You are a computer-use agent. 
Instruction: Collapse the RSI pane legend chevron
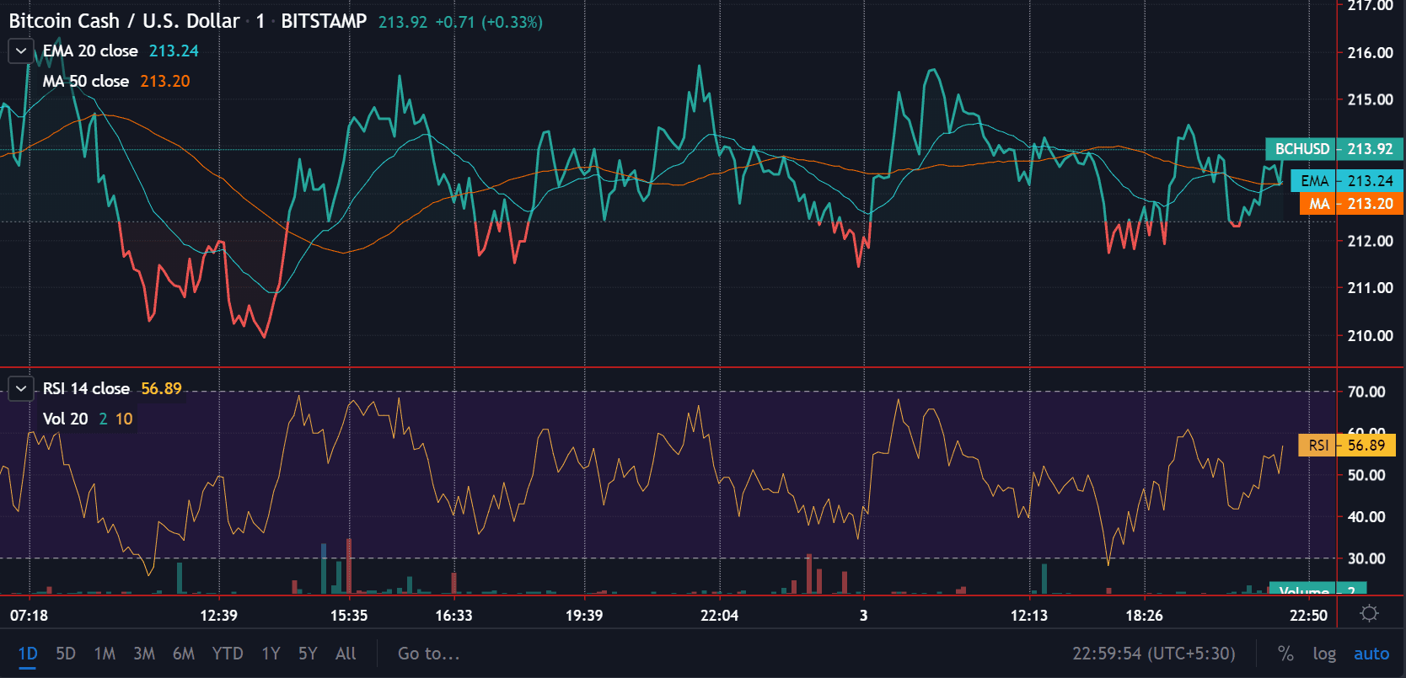pos(21,389)
